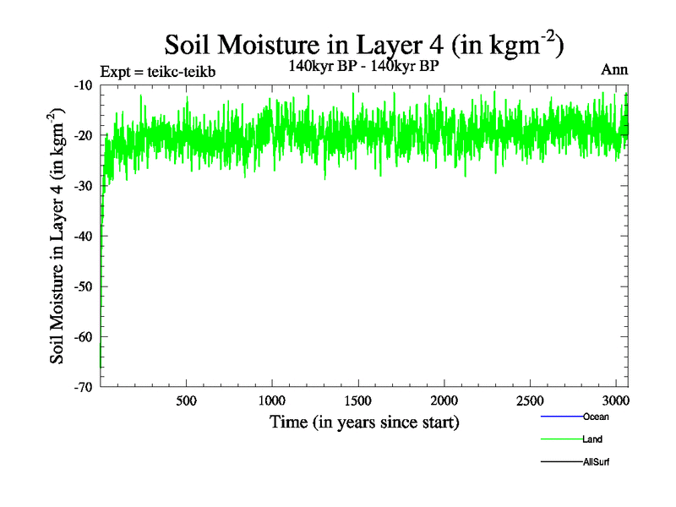Click the 'Ann' label at top right
The image size is (676, 507).
point(613,70)
